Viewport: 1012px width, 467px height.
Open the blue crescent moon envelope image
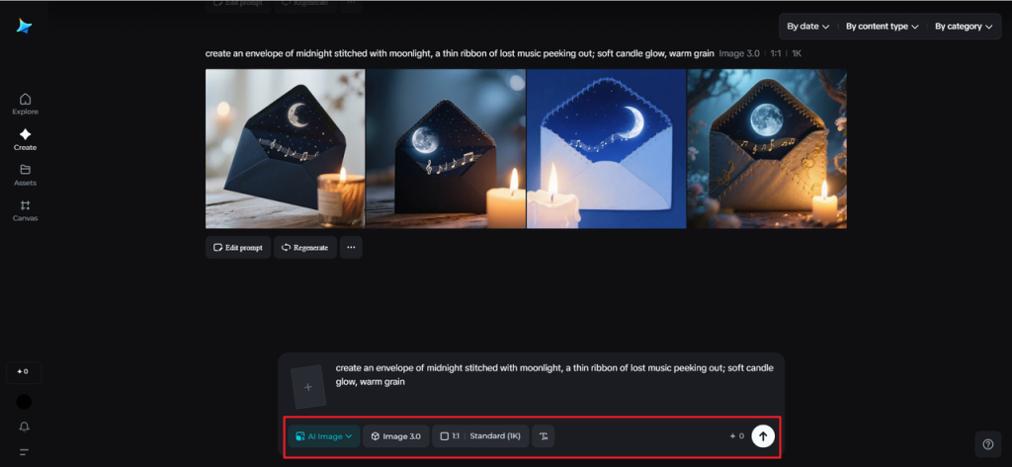[x=606, y=148]
